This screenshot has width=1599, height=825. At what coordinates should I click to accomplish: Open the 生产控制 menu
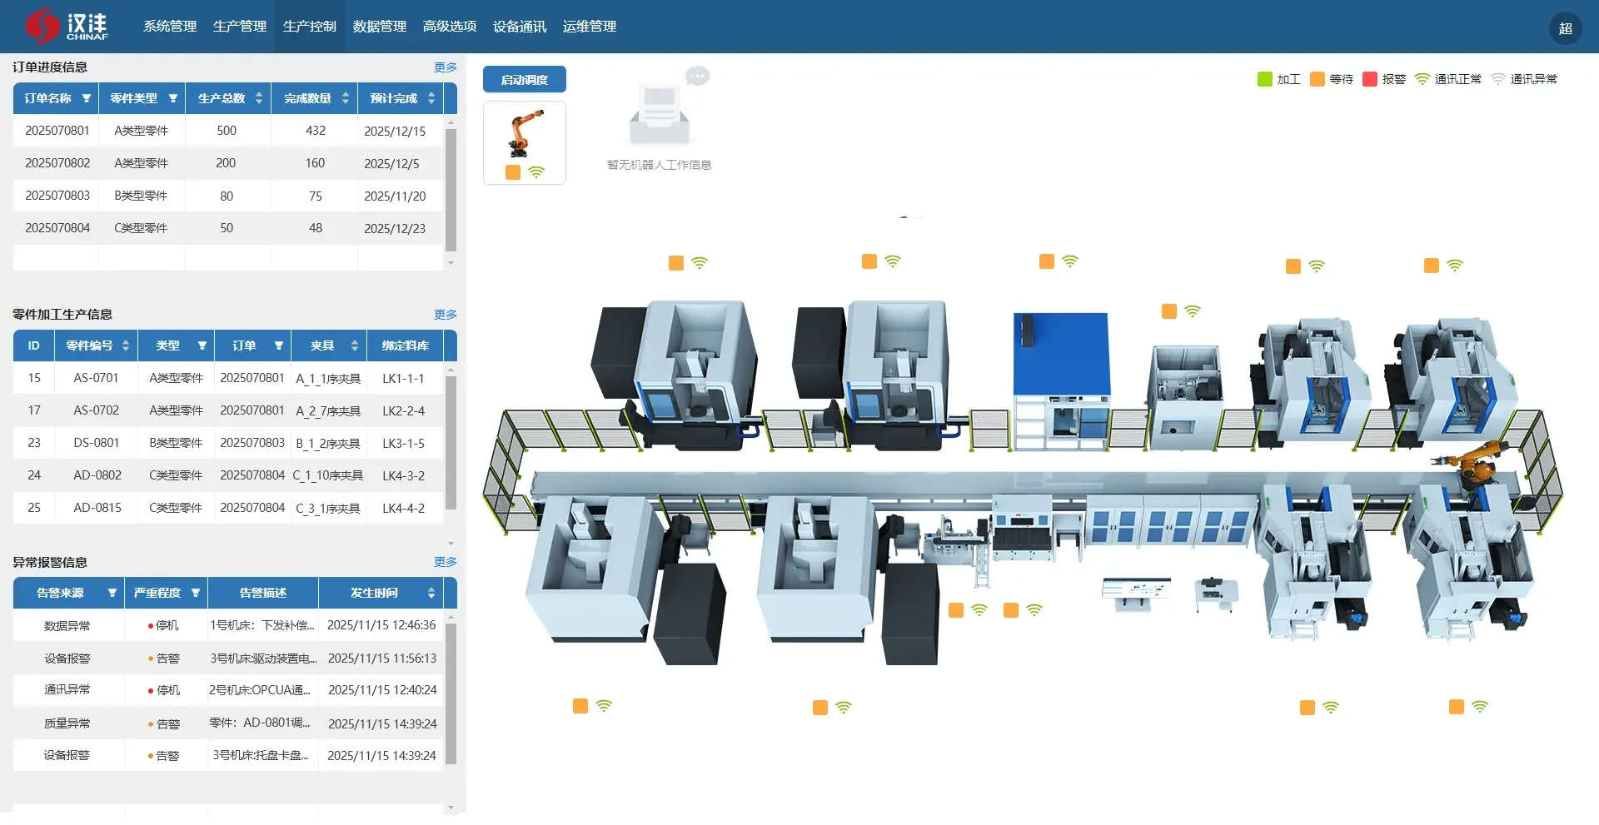[310, 27]
